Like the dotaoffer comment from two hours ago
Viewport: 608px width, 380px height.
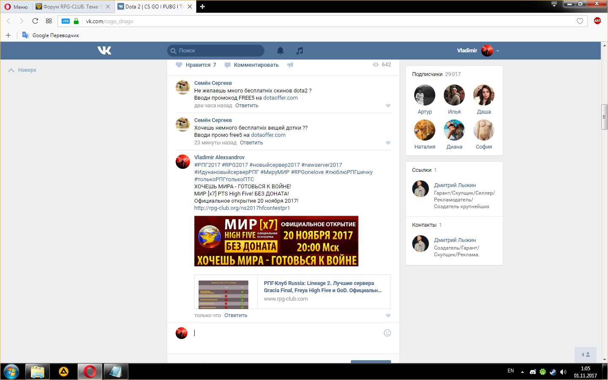click(x=388, y=106)
